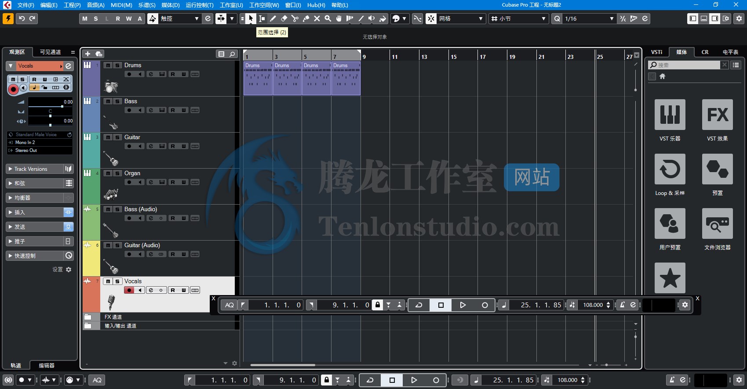Screen dimensions: 747x389
Task: Select the Erase tool
Action: tap(284, 18)
